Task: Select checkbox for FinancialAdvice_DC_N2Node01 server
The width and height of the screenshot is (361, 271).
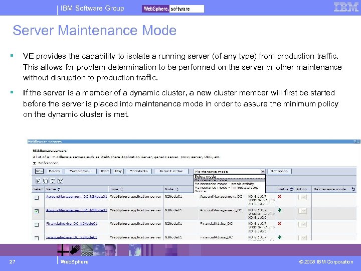Action: [37, 225]
